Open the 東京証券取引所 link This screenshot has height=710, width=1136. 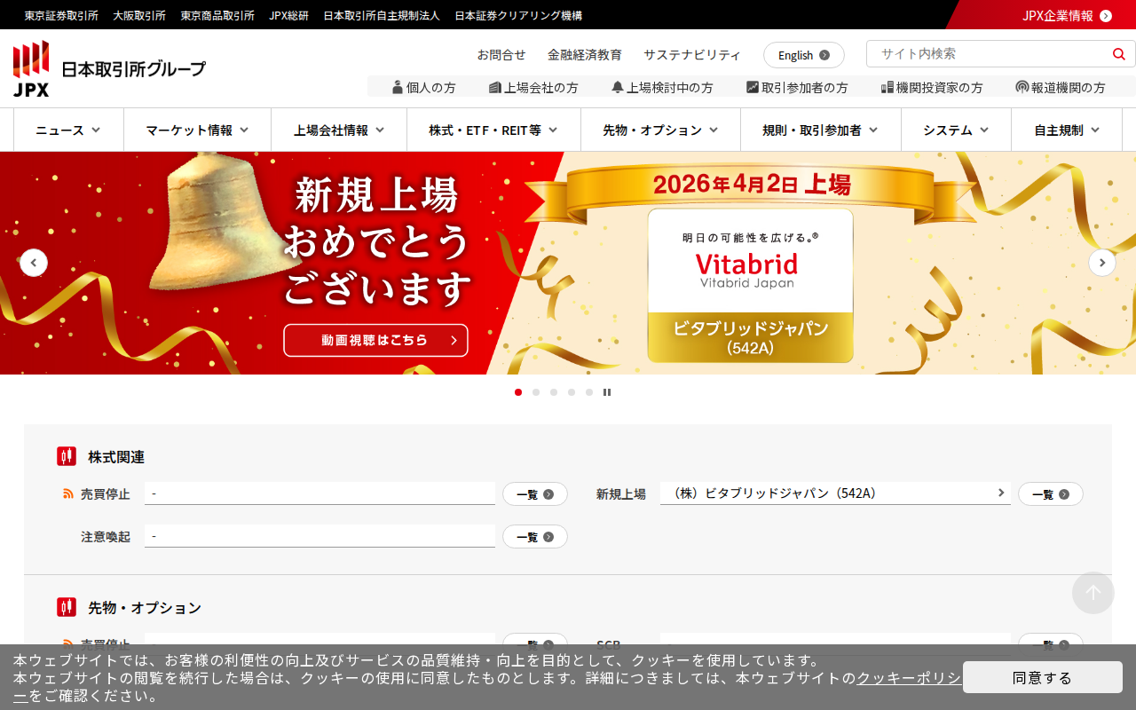click(x=61, y=15)
